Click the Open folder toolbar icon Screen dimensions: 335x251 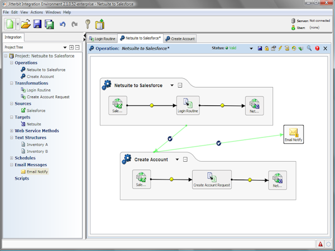(26, 24)
